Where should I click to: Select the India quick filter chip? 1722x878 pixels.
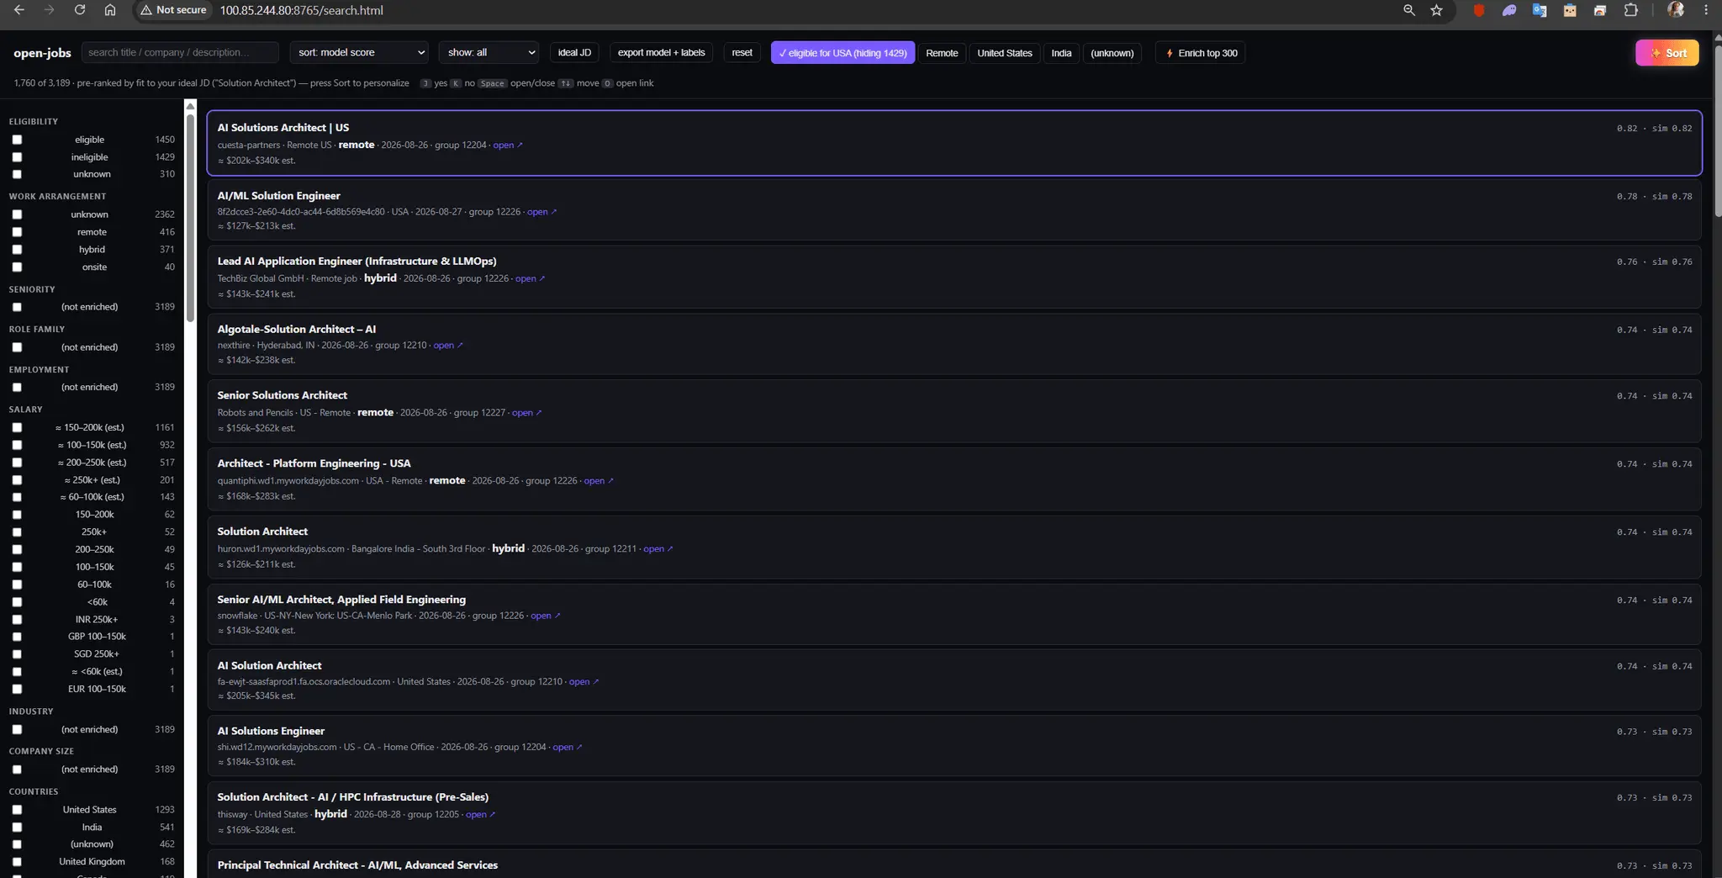[1061, 53]
